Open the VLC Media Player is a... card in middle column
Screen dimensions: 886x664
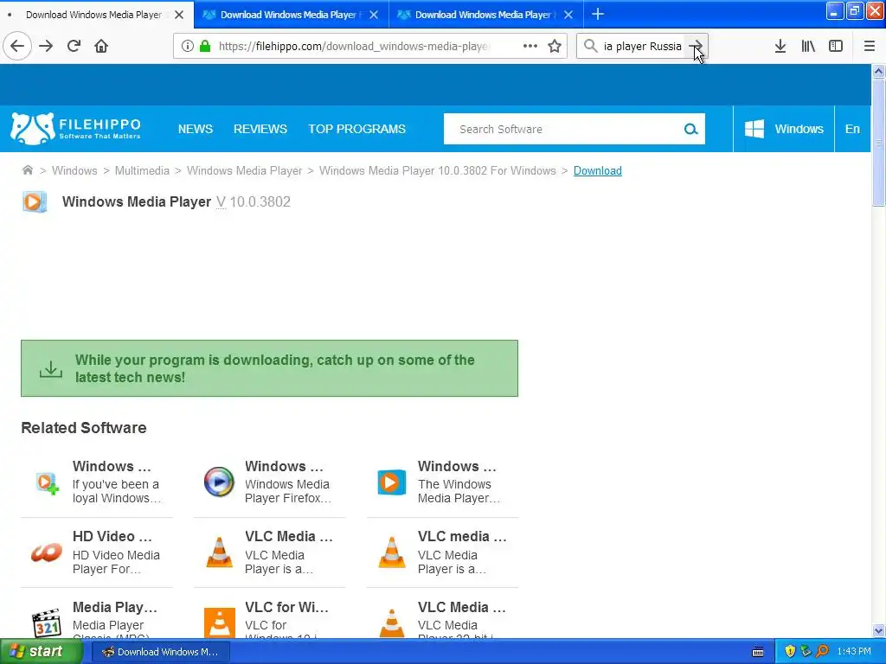click(271, 552)
